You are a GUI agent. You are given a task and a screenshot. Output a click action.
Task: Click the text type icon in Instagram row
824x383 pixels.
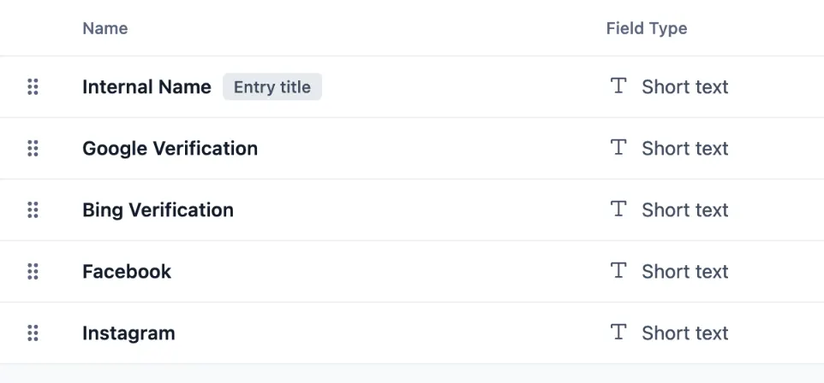tap(618, 332)
